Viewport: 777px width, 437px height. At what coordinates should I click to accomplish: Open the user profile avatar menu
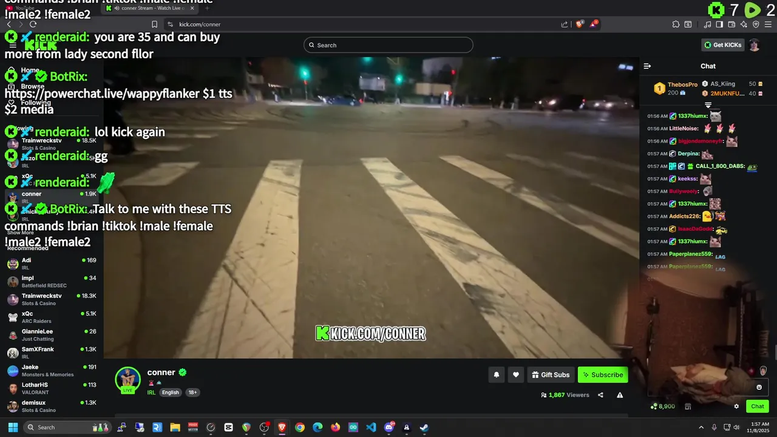(754, 45)
